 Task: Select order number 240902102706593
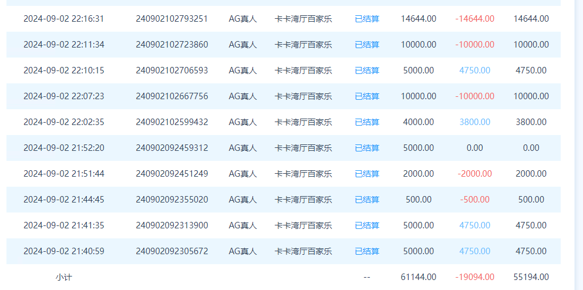(172, 70)
